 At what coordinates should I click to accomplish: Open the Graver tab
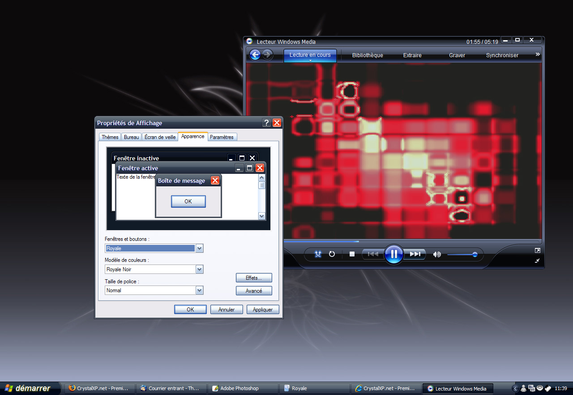pyautogui.click(x=457, y=55)
